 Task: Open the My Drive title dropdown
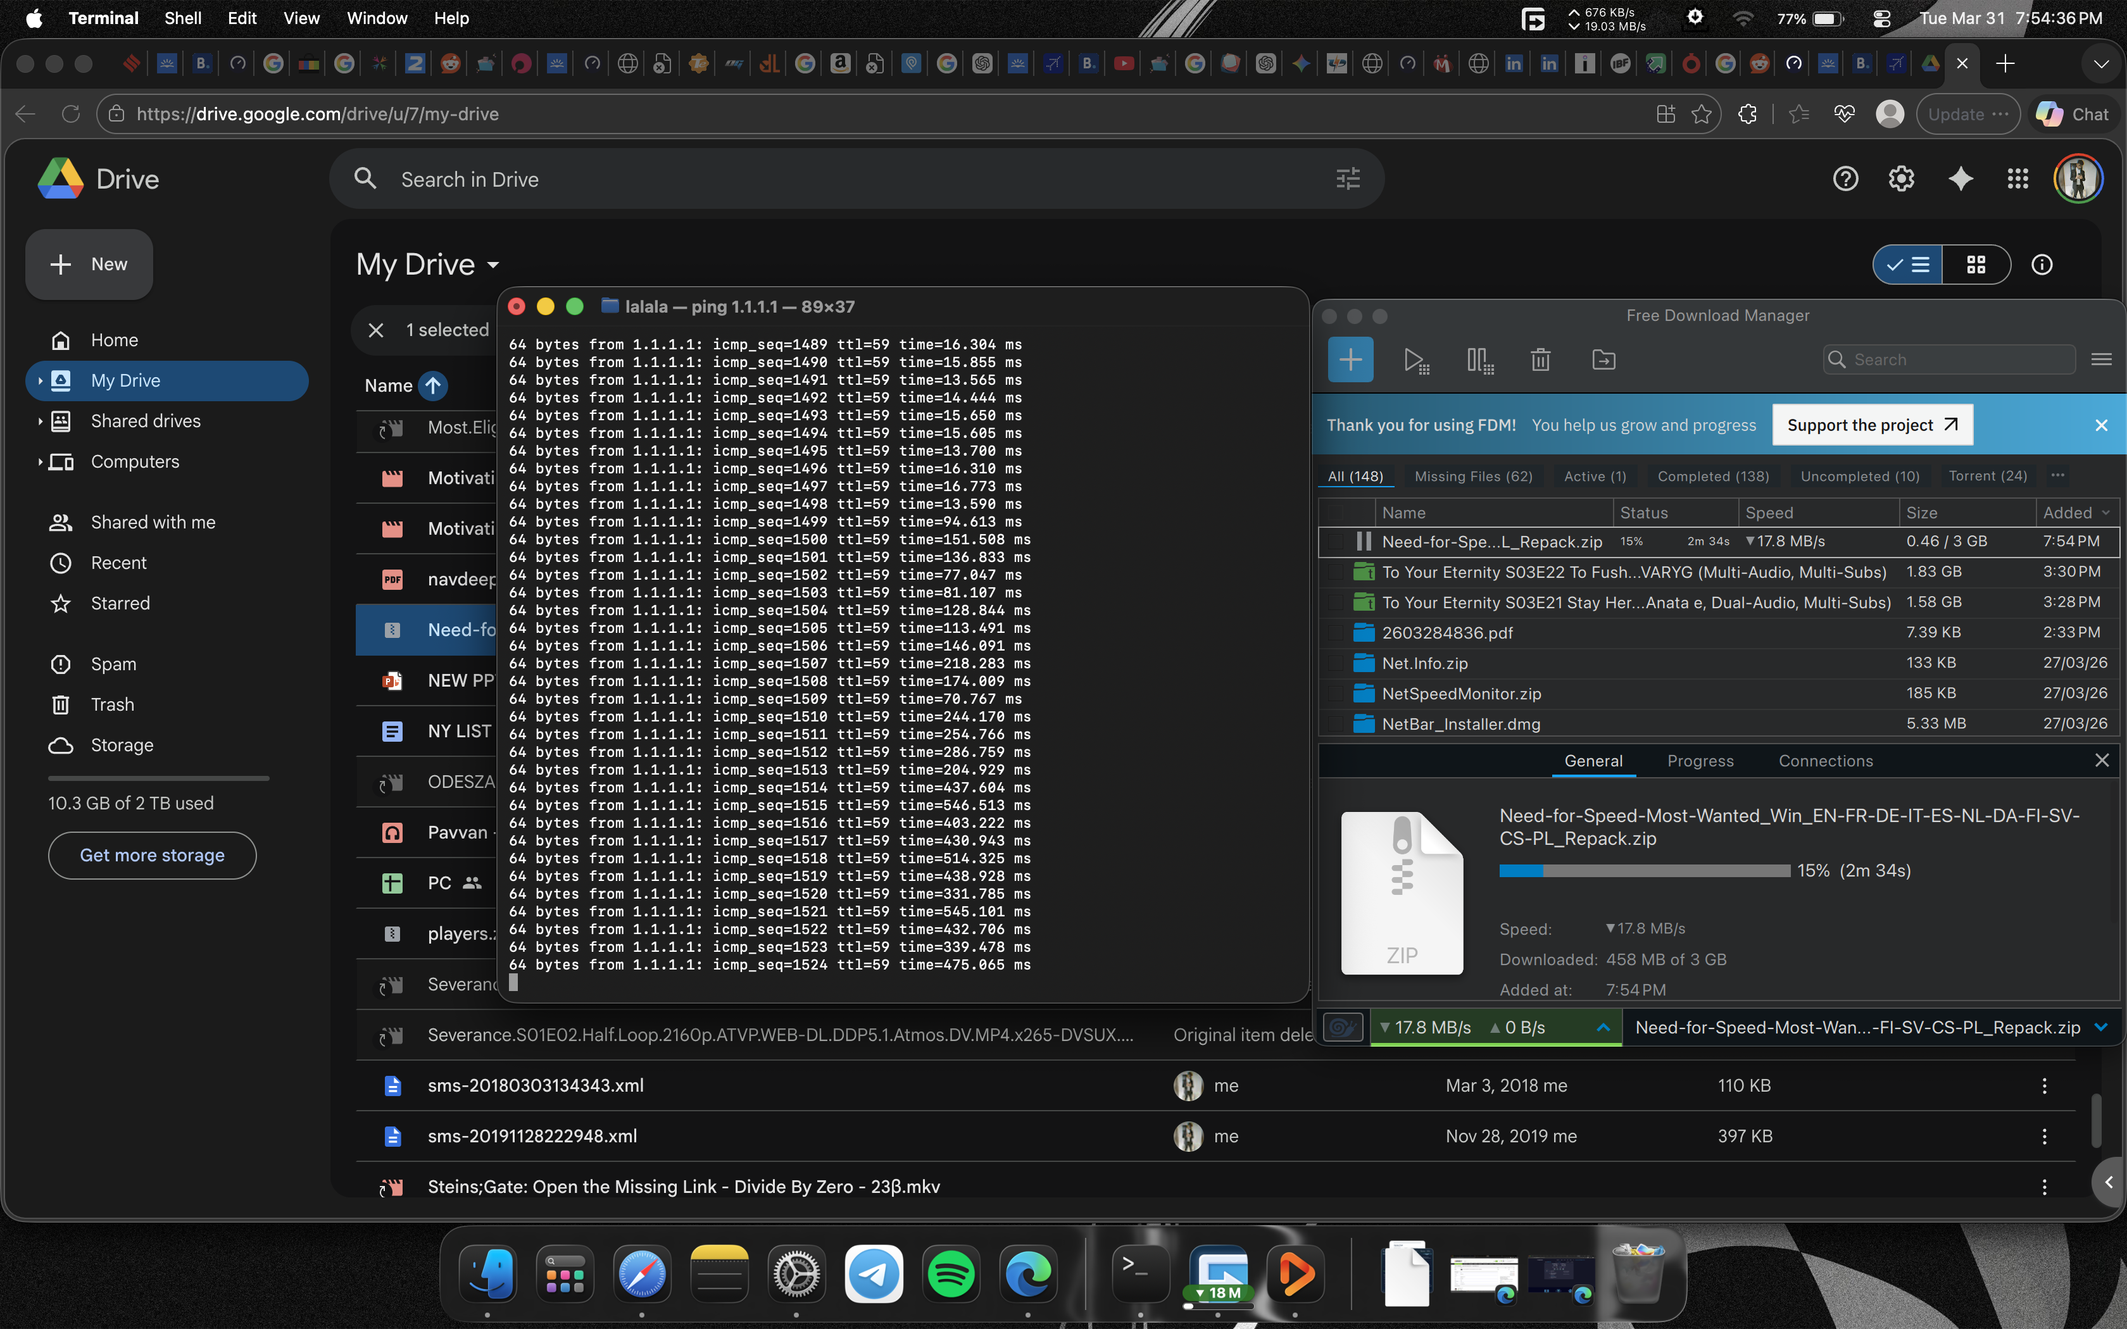[493, 265]
